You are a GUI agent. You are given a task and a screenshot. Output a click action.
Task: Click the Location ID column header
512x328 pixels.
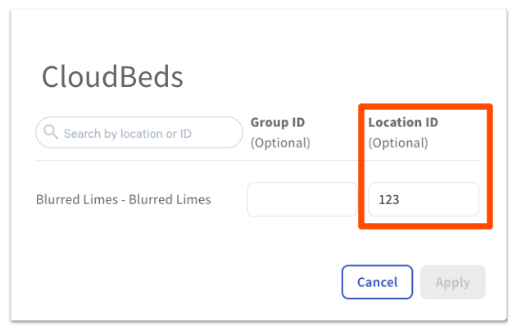tap(403, 122)
